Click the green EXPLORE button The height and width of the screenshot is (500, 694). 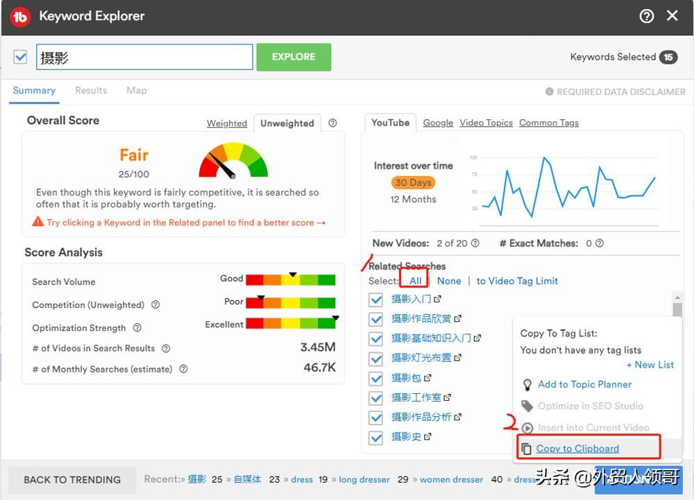coord(294,57)
